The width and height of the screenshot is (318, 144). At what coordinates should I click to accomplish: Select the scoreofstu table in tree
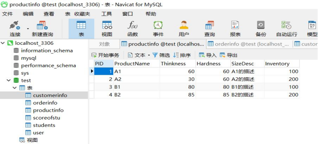click(47, 118)
